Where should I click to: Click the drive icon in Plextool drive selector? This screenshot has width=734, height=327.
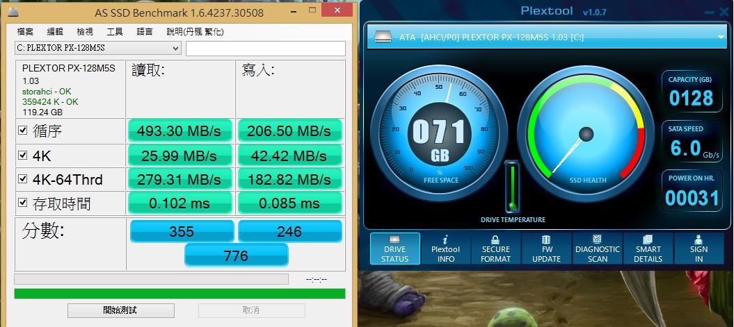(x=383, y=36)
